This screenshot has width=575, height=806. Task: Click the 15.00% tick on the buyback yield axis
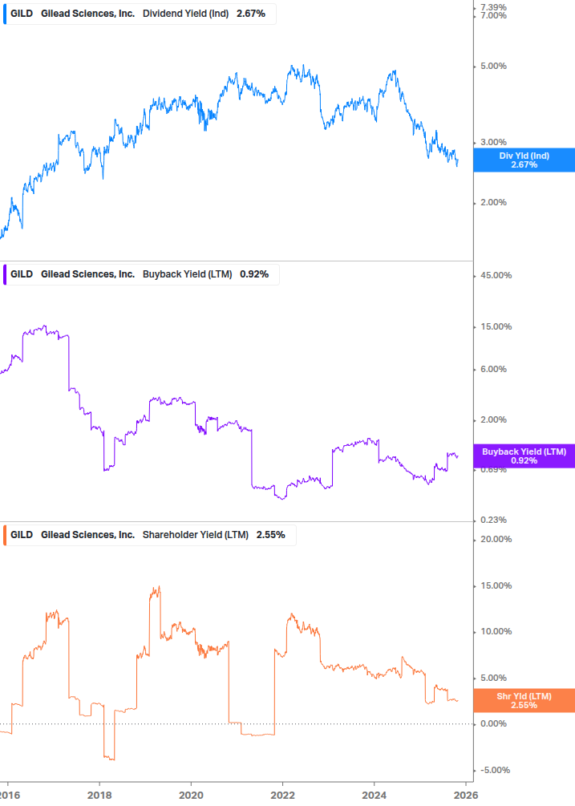[496, 327]
